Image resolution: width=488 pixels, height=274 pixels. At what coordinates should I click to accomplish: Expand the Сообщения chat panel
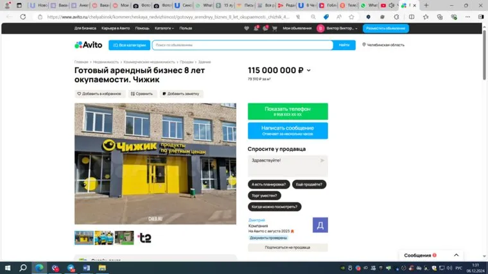tap(457, 255)
